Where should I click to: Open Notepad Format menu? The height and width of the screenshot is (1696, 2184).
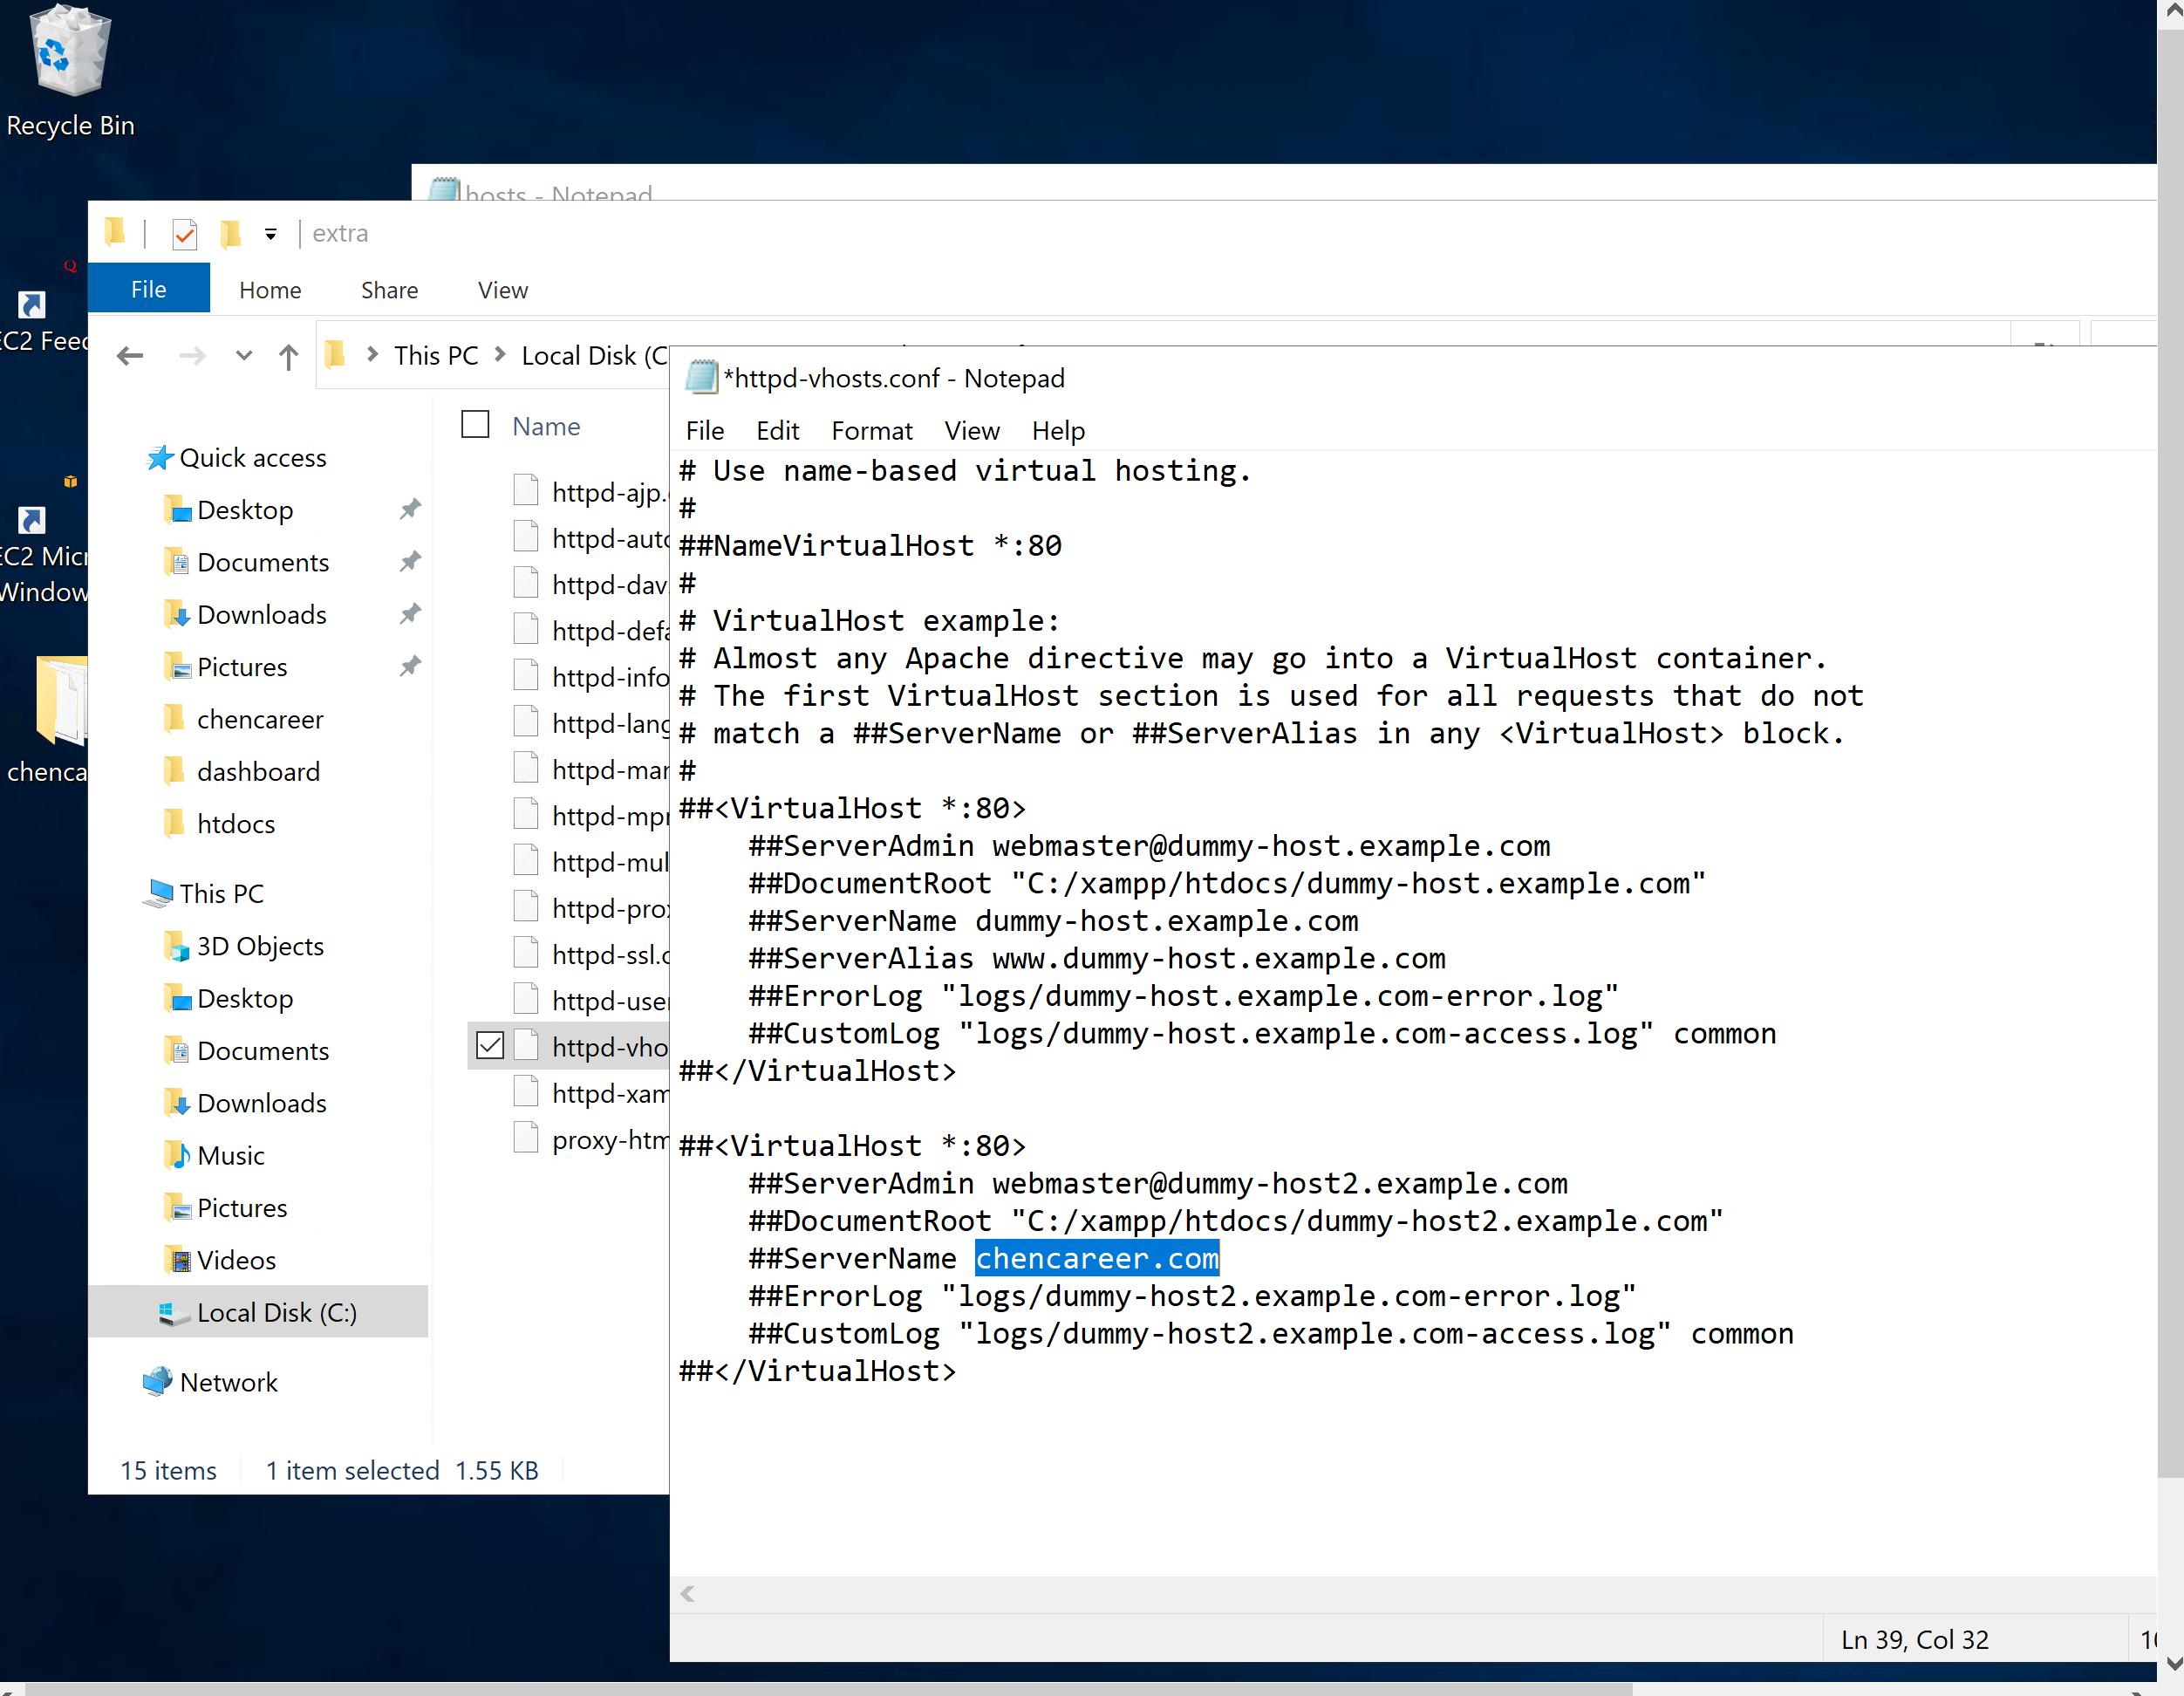click(x=872, y=431)
